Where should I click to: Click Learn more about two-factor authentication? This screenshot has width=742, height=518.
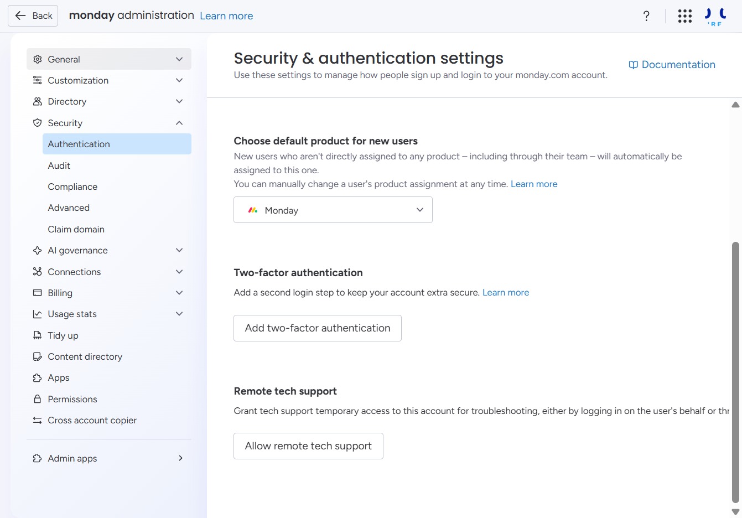pyautogui.click(x=506, y=292)
